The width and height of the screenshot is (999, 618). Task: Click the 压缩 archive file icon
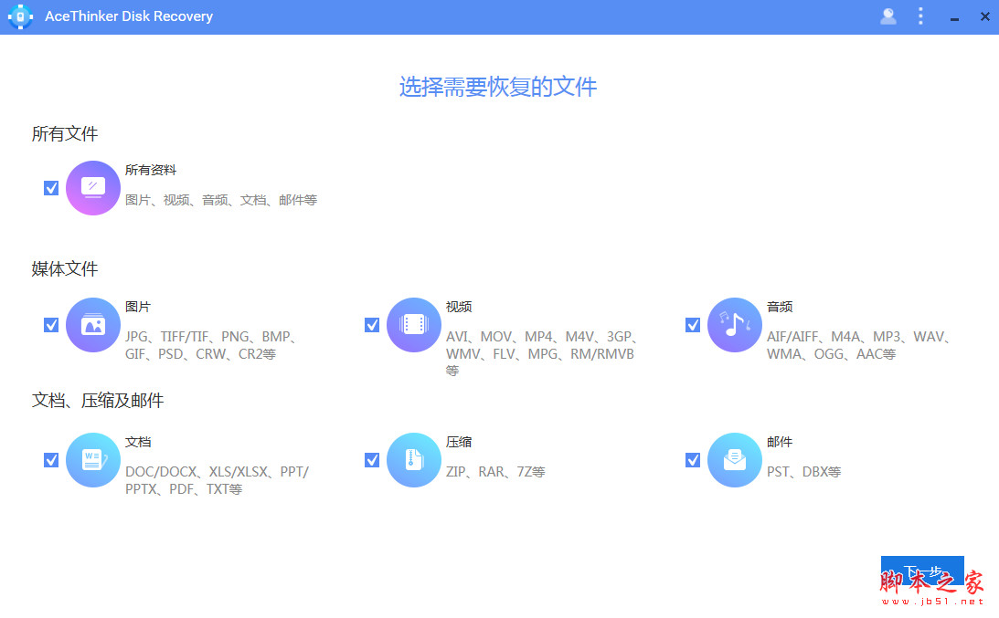click(x=413, y=460)
